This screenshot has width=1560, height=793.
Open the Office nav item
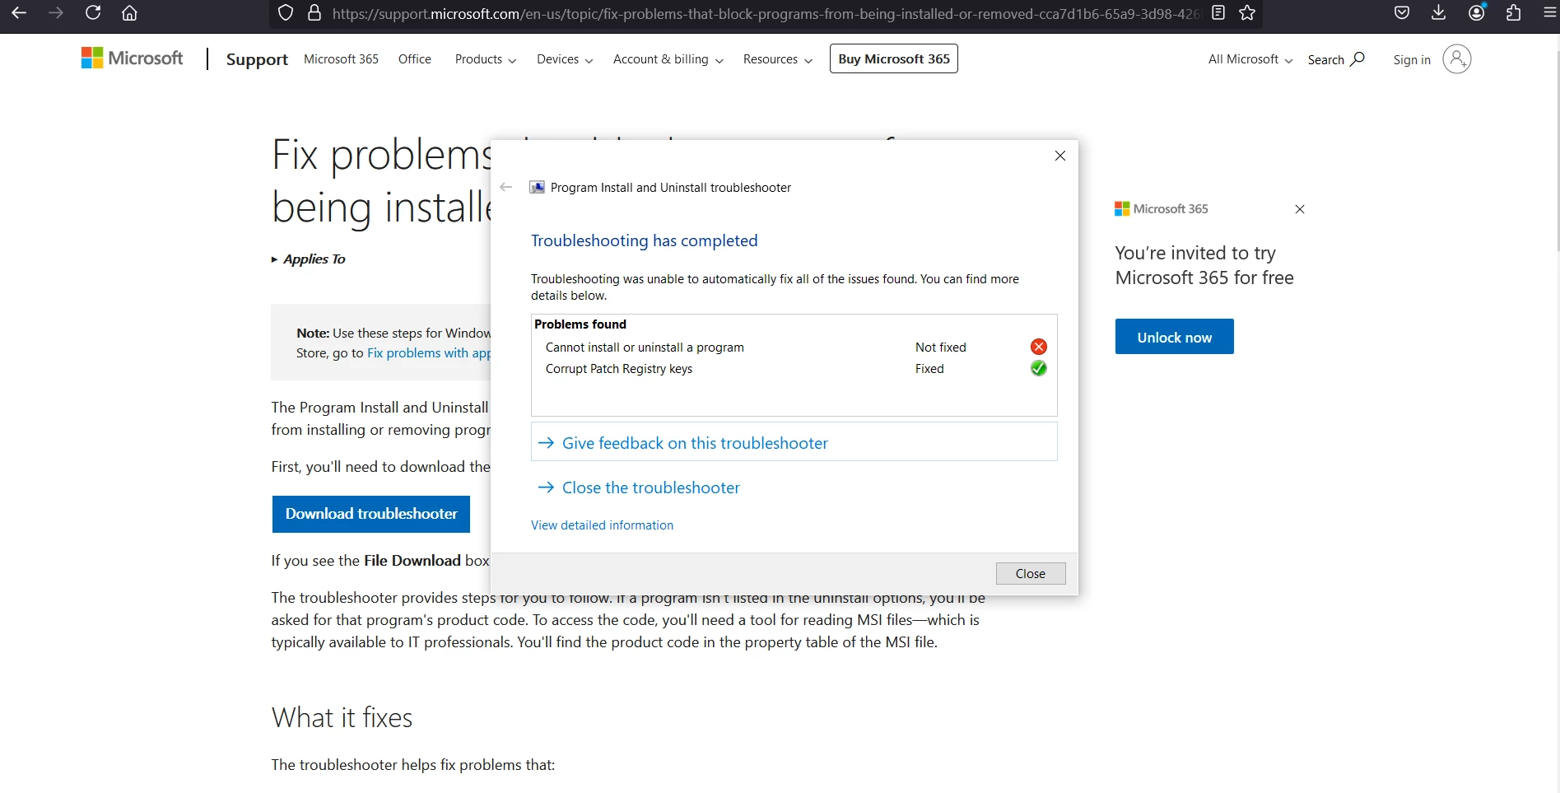[415, 59]
